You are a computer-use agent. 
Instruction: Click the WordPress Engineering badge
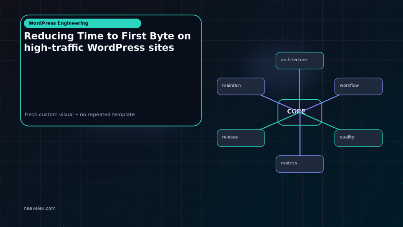click(x=83, y=23)
